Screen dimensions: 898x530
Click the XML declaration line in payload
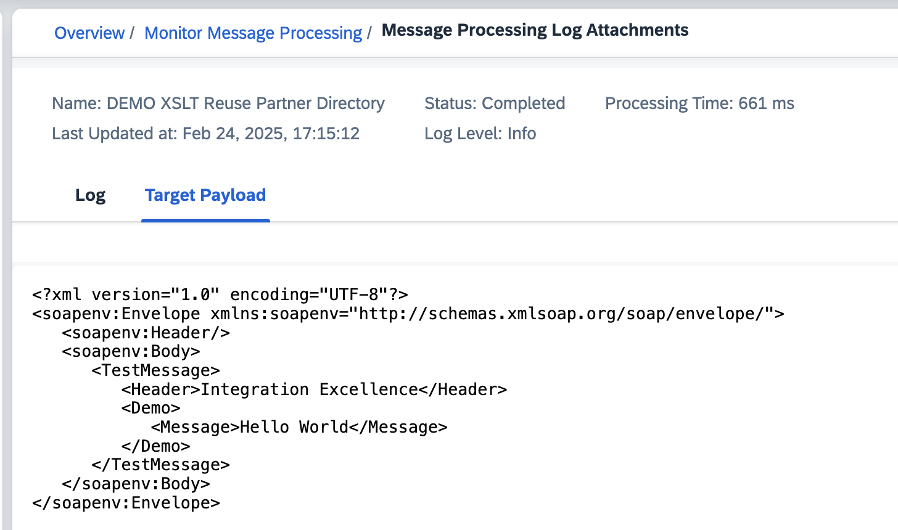click(x=220, y=295)
